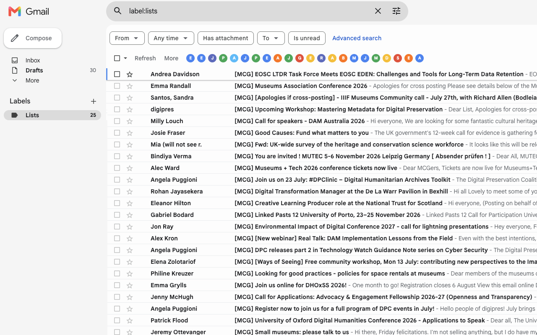Click the yellow D avatar circle
537x335 pixels.
pyautogui.click(x=387, y=58)
